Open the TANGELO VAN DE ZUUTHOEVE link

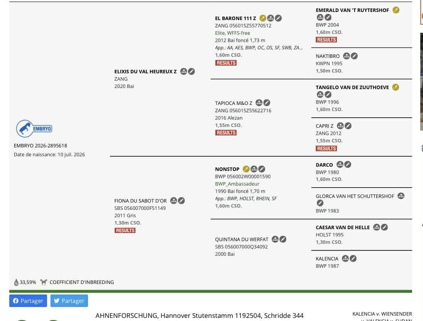click(x=352, y=87)
